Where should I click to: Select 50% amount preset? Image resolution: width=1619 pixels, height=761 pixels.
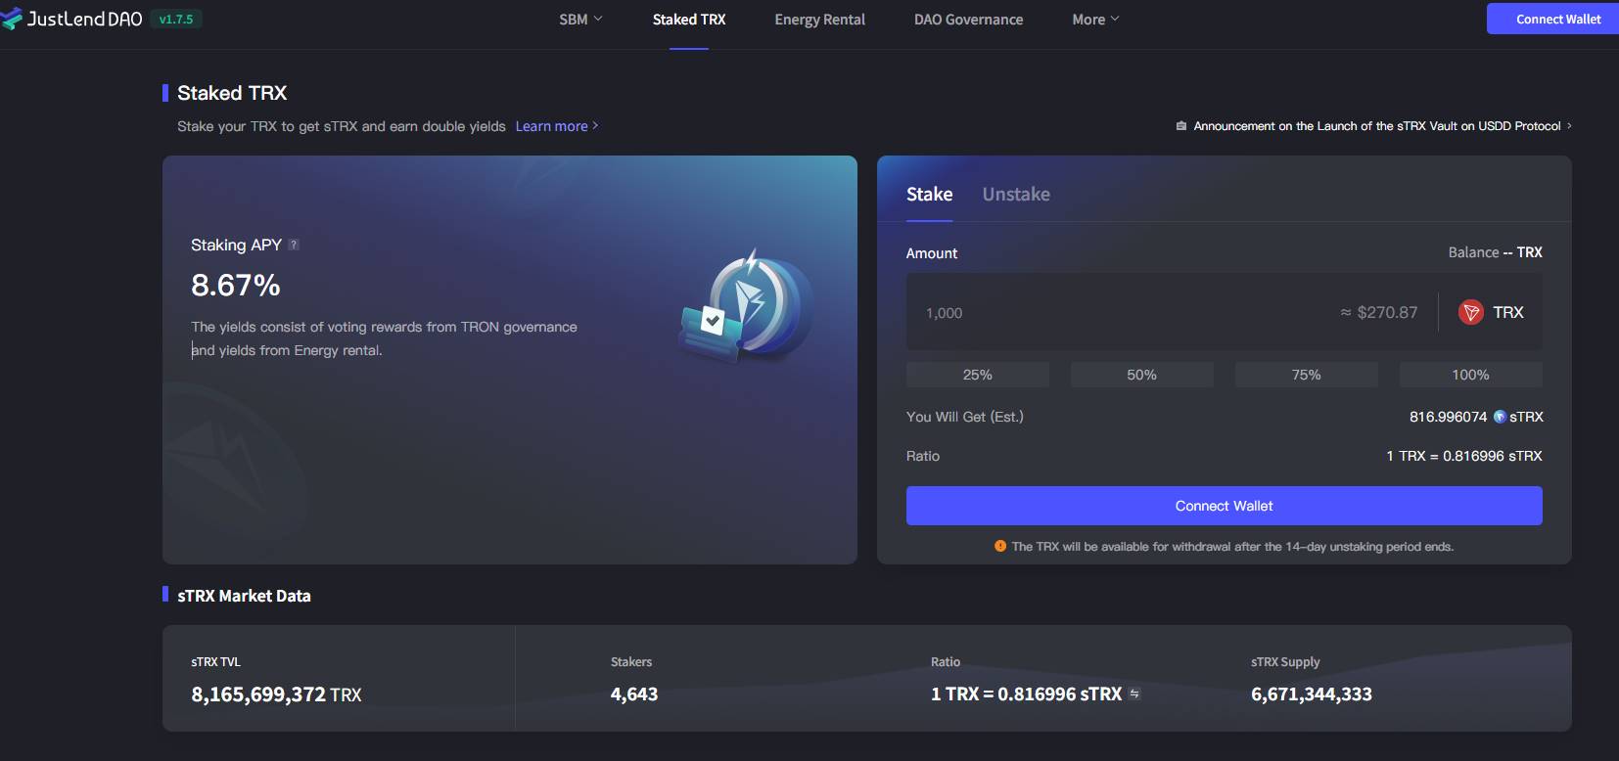1141,375
